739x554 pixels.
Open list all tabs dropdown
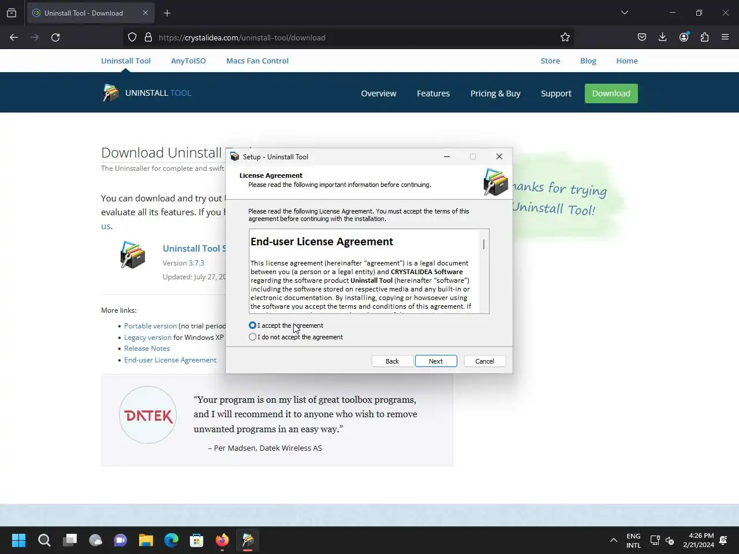pyautogui.click(x=625, y=13)
